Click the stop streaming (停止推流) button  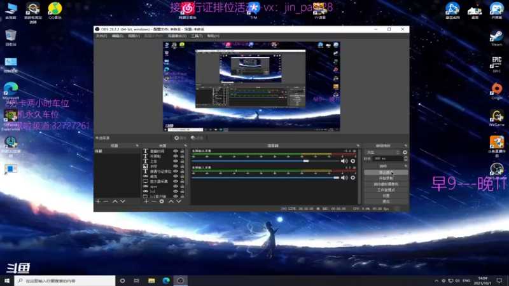pos(386,172)
